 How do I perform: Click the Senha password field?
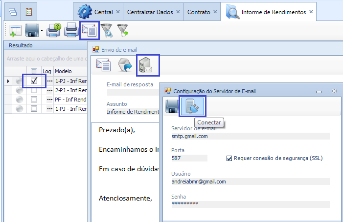point(251,204)
